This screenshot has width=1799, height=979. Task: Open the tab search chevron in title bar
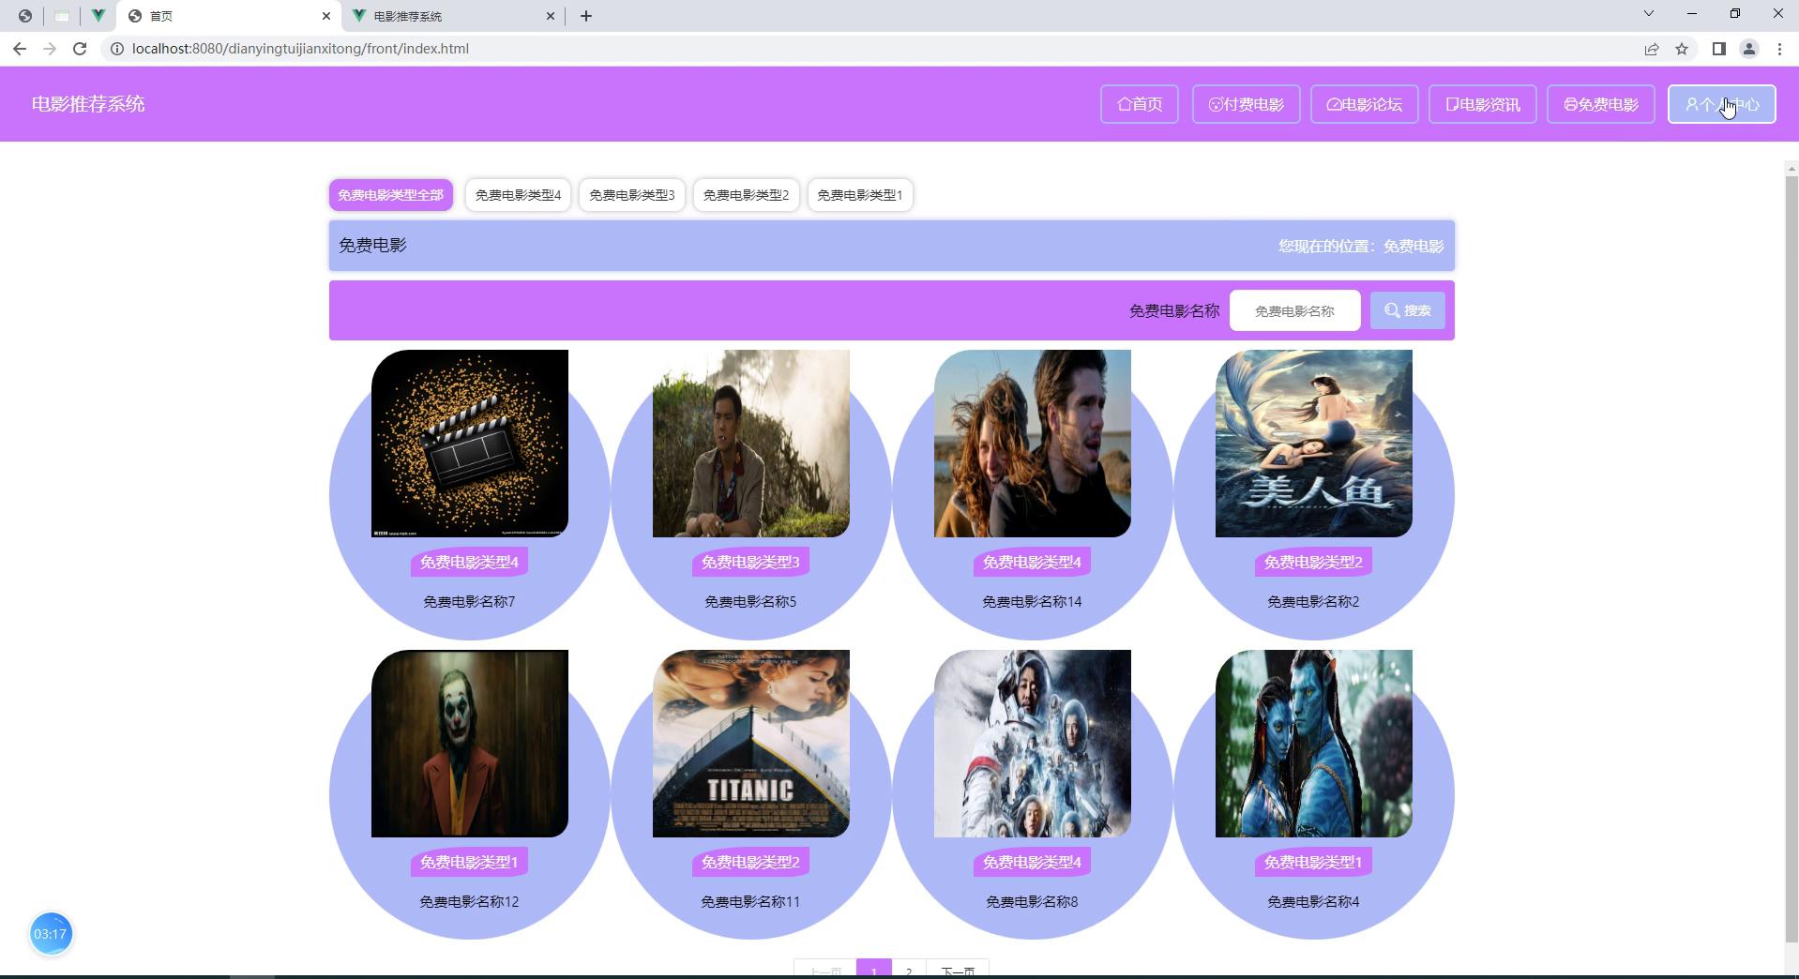coord(1648,13)
